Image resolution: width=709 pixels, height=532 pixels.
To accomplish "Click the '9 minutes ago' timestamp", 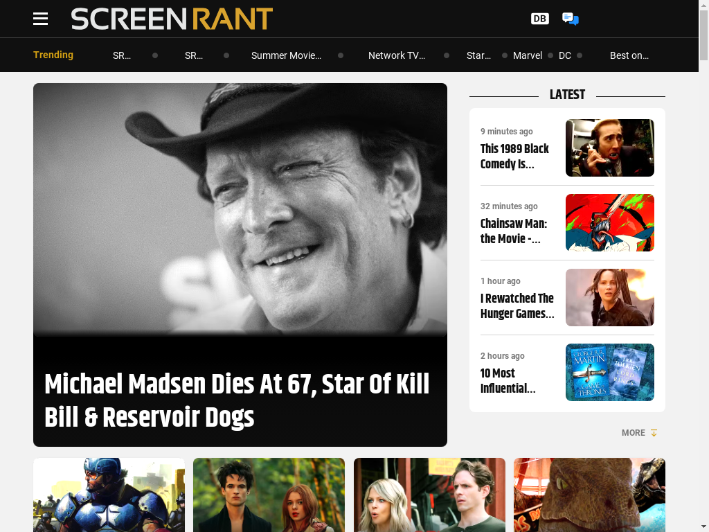I will click(506, 131).
